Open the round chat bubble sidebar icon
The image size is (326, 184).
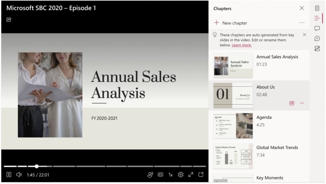click(x=317, y=38)
